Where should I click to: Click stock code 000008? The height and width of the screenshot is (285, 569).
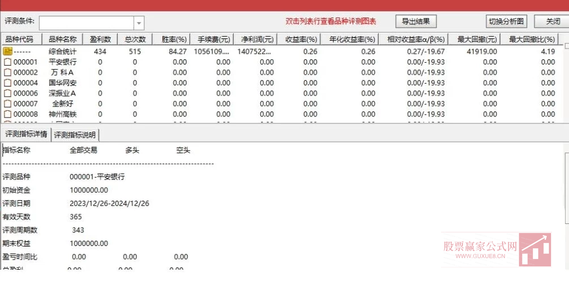(25, 114)
